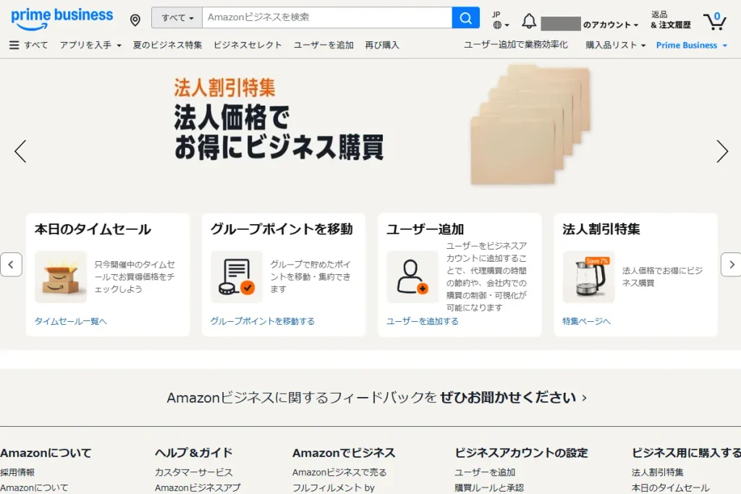
Task: Expand the すべて search category dropdown
Action: tap(177, 18)
